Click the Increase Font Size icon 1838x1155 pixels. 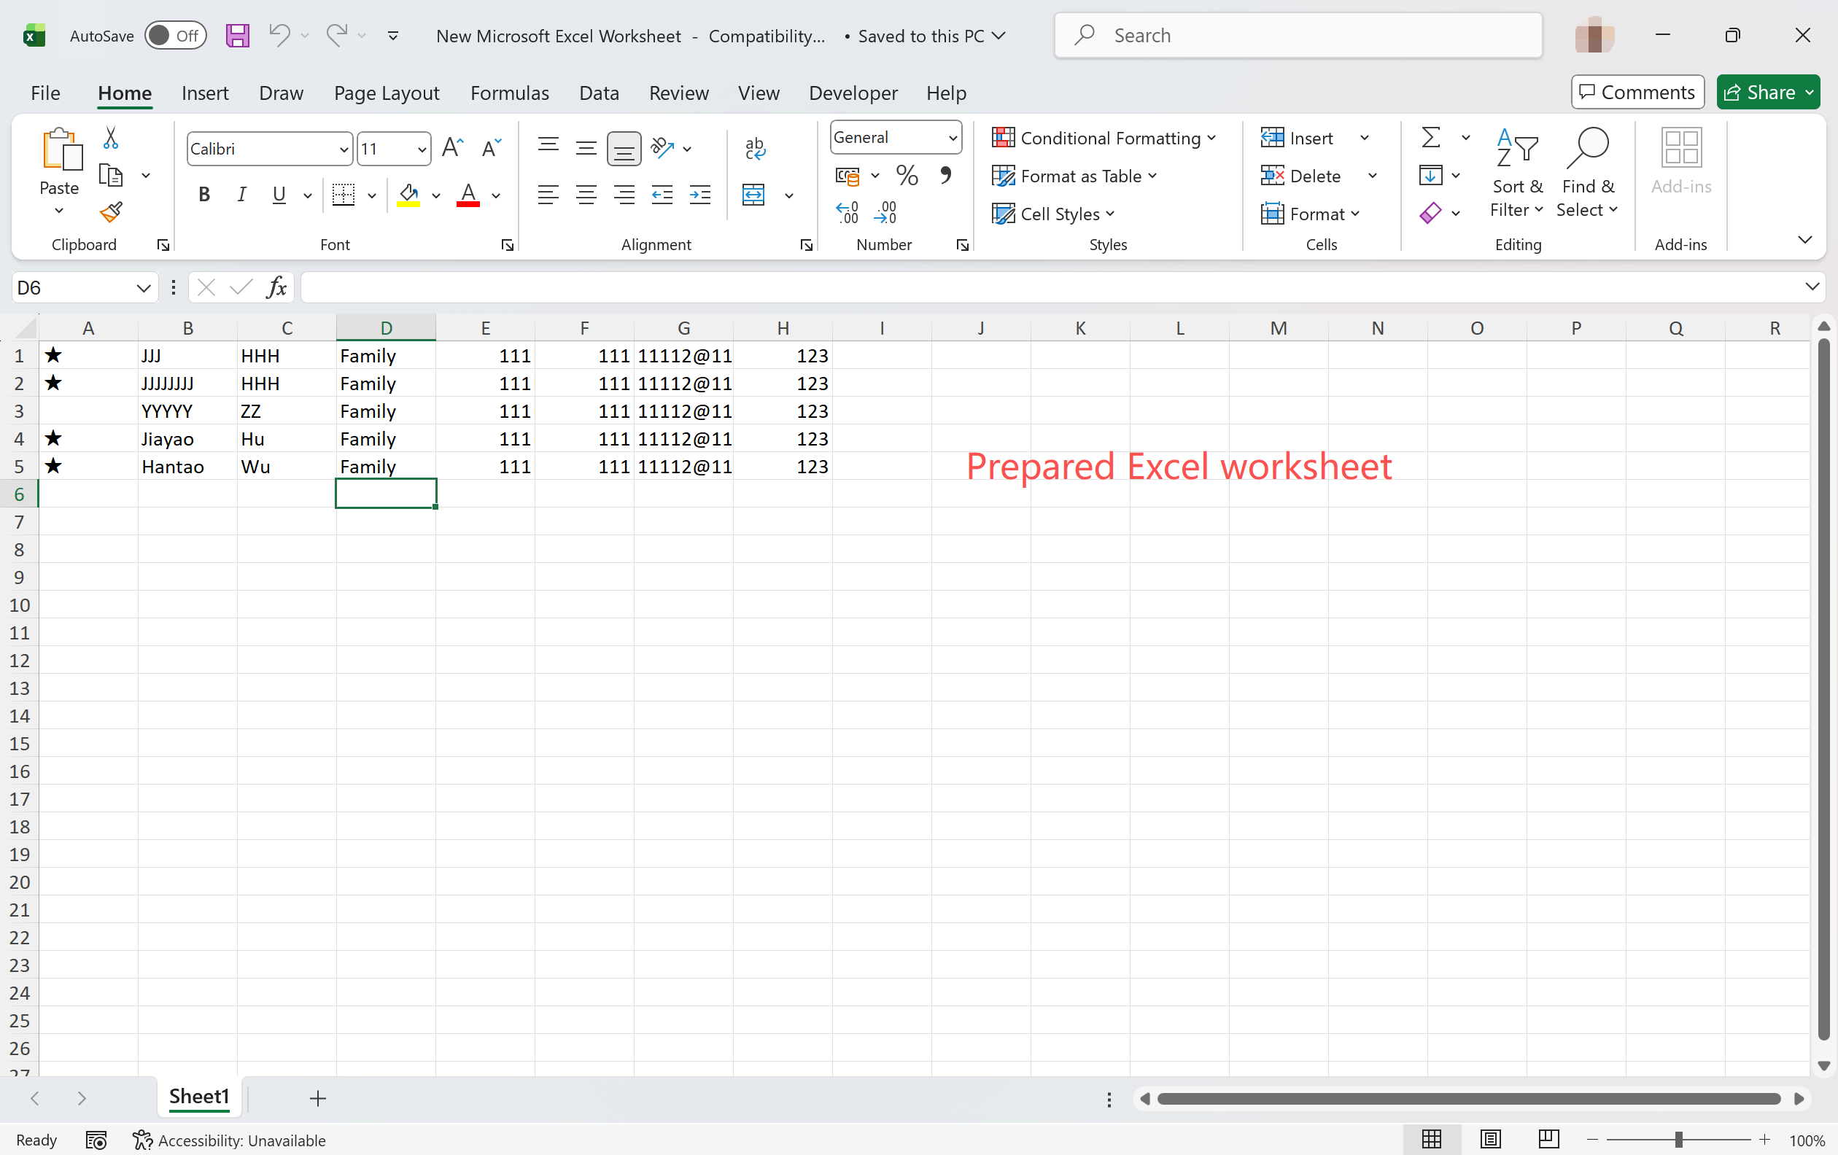[x=453, y=148]
